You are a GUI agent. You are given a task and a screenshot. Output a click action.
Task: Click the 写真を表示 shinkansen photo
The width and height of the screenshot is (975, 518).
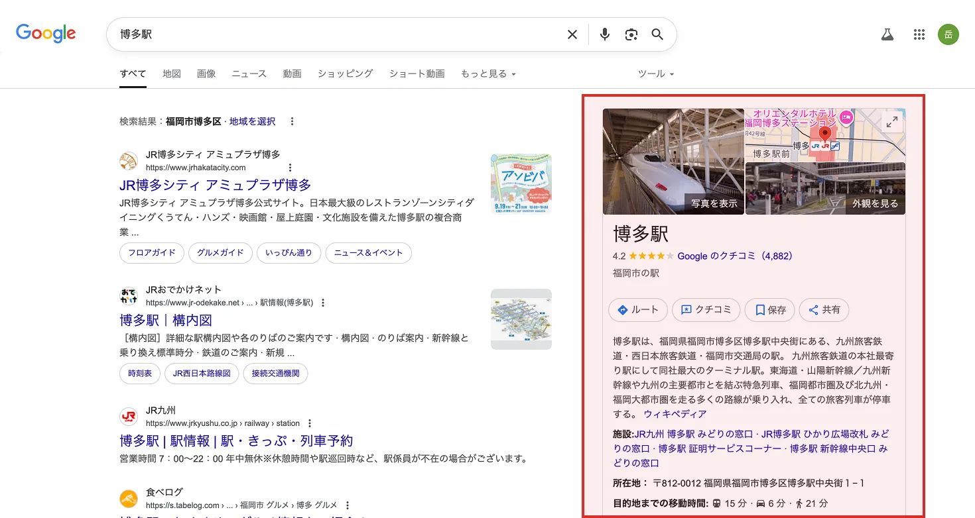click(x=673, y=162)
